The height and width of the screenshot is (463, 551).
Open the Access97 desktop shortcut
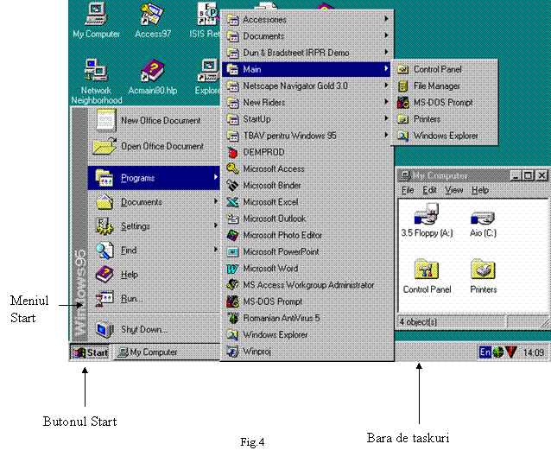click(151, 15)
